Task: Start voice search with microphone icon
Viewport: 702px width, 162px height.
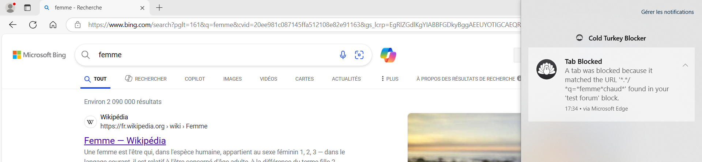Action: click(343, 55)
